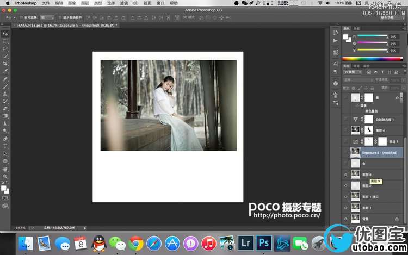Select the Move tool in the toolbox
The height and width of the screenshot is (255, 408).
(x=5, y=34)
